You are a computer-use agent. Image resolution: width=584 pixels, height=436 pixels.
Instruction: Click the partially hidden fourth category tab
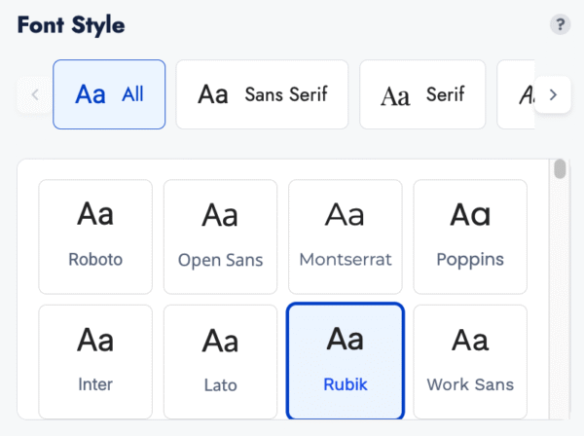coord(517,94)
